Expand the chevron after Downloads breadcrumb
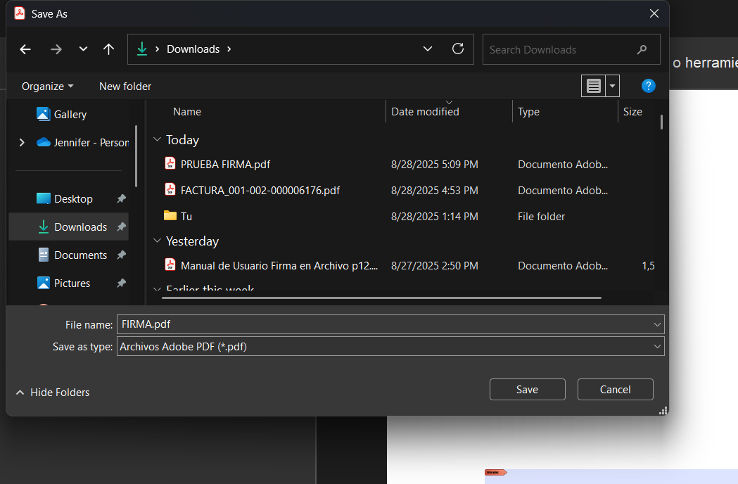 point(229,49)
